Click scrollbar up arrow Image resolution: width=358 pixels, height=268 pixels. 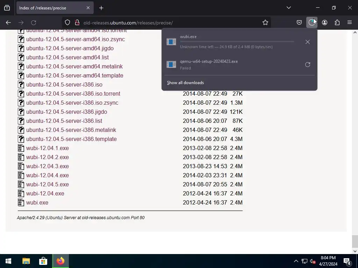pos(355,32)
